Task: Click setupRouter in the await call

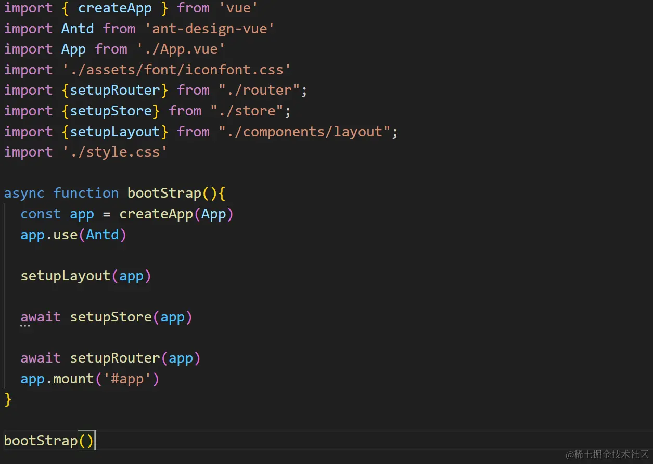Action: pos(115,358)
